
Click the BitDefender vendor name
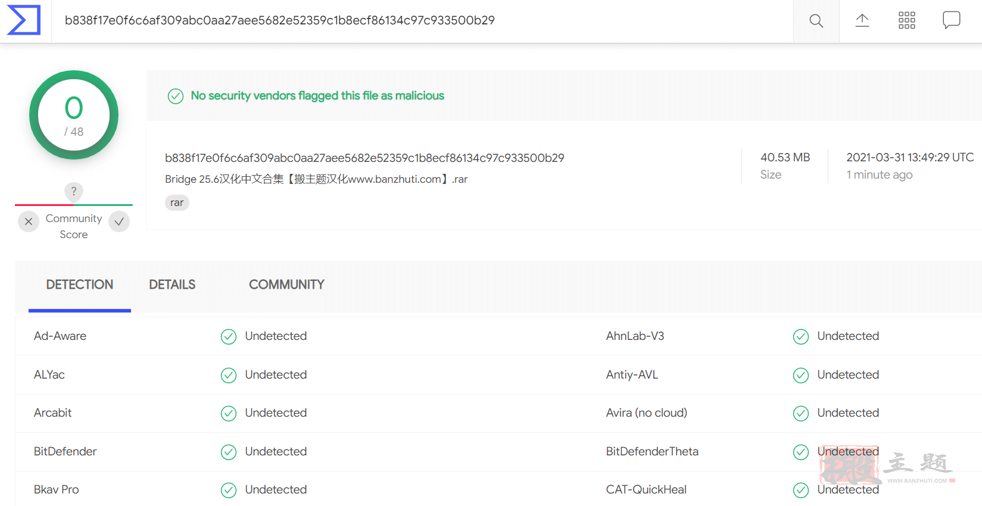pos(65,452)
